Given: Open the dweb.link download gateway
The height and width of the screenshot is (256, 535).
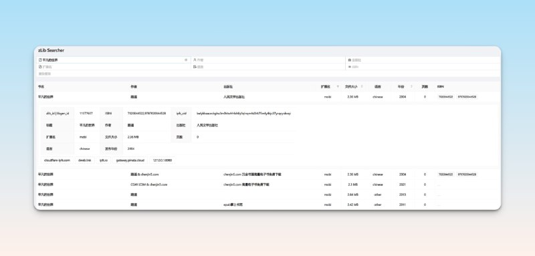Looking at the screenshot, I should tap(85, 160).
